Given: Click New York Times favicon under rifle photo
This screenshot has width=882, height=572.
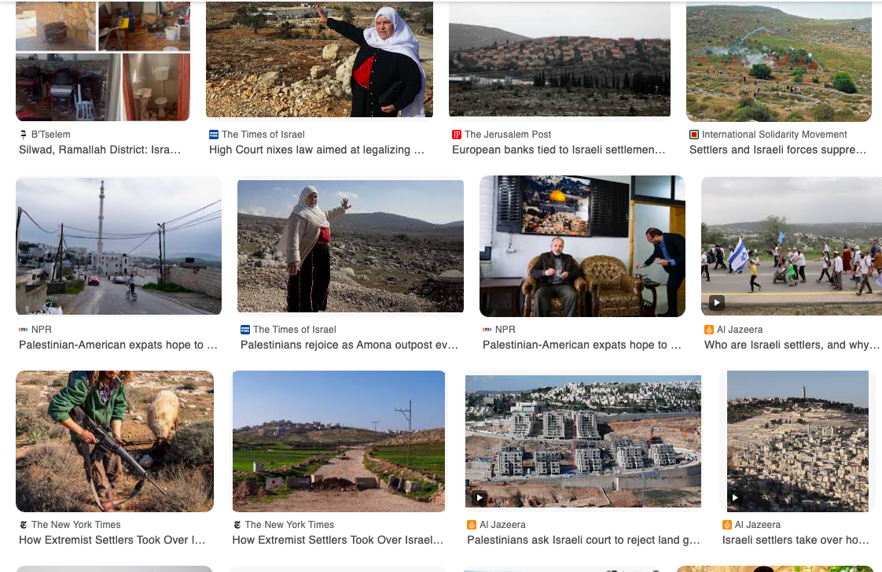Looking at the screenshot, I should (24, 525).
